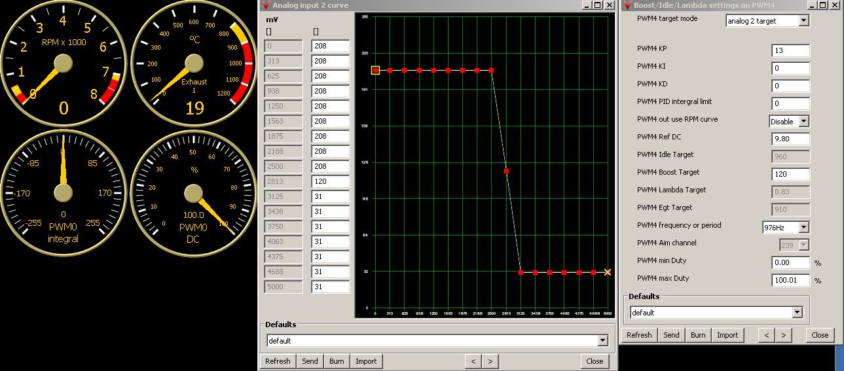Viewport: 844px width, 371px height.
Task: Open PWM4 target mode dropdown
Action: [803, 21]
